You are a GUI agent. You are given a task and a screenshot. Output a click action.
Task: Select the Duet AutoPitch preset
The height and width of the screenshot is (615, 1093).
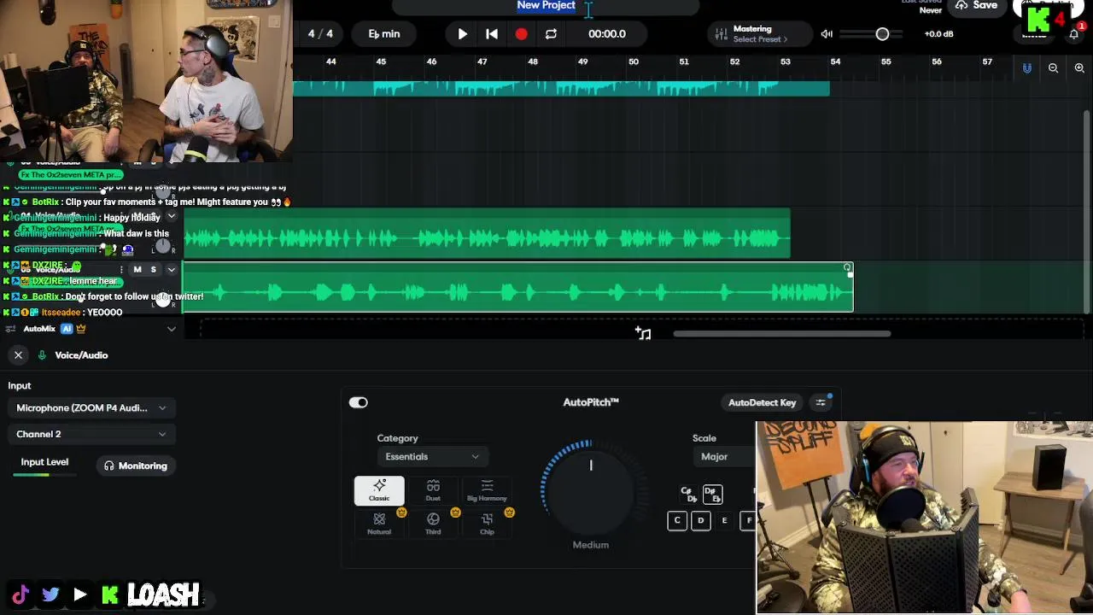tap(433, 491)
